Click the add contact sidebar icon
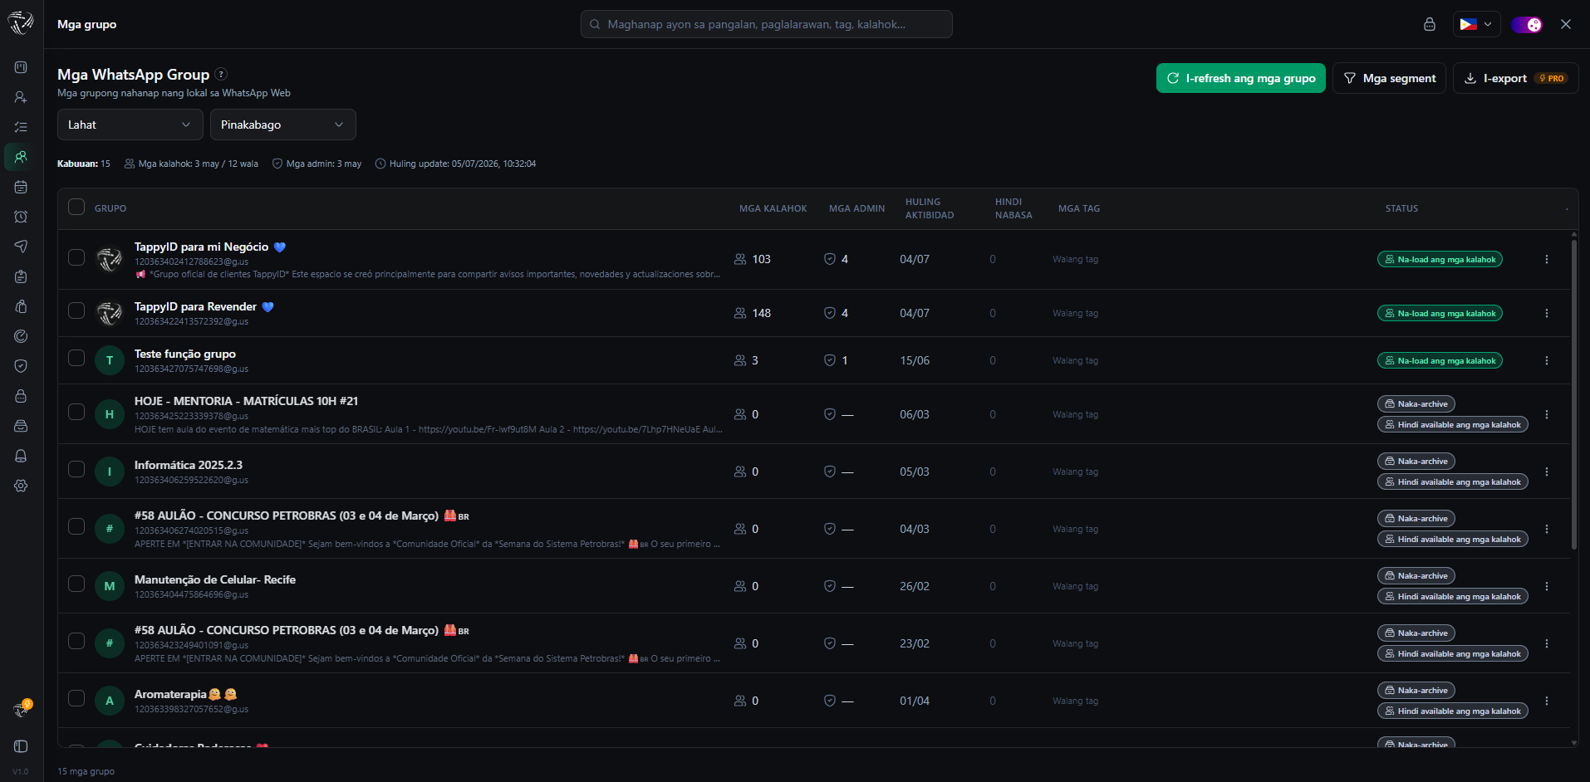 [x=21, y=97]
